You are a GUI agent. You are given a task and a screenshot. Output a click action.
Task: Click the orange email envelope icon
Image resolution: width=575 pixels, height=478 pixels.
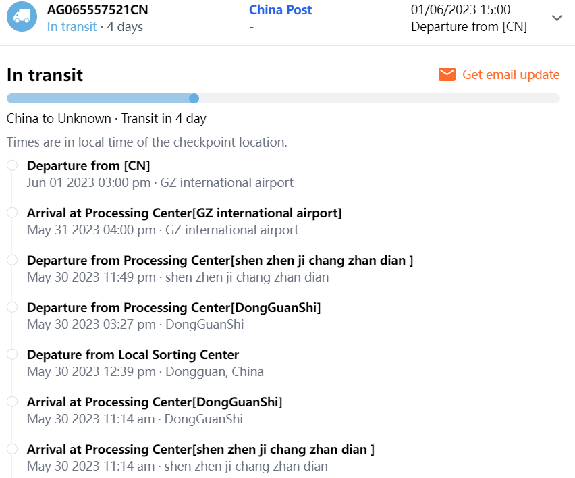(x=447, y=74)
